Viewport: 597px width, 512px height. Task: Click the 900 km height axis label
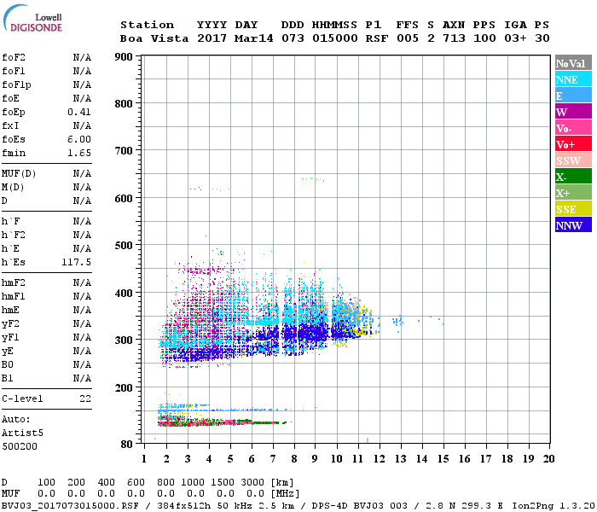click(123, 57)
